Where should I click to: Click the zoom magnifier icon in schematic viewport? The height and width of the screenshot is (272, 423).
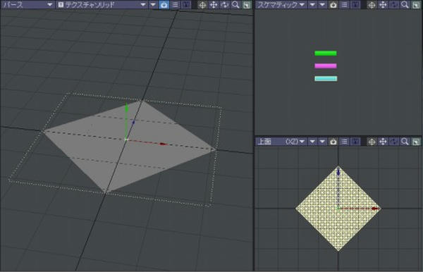[405, 5]
